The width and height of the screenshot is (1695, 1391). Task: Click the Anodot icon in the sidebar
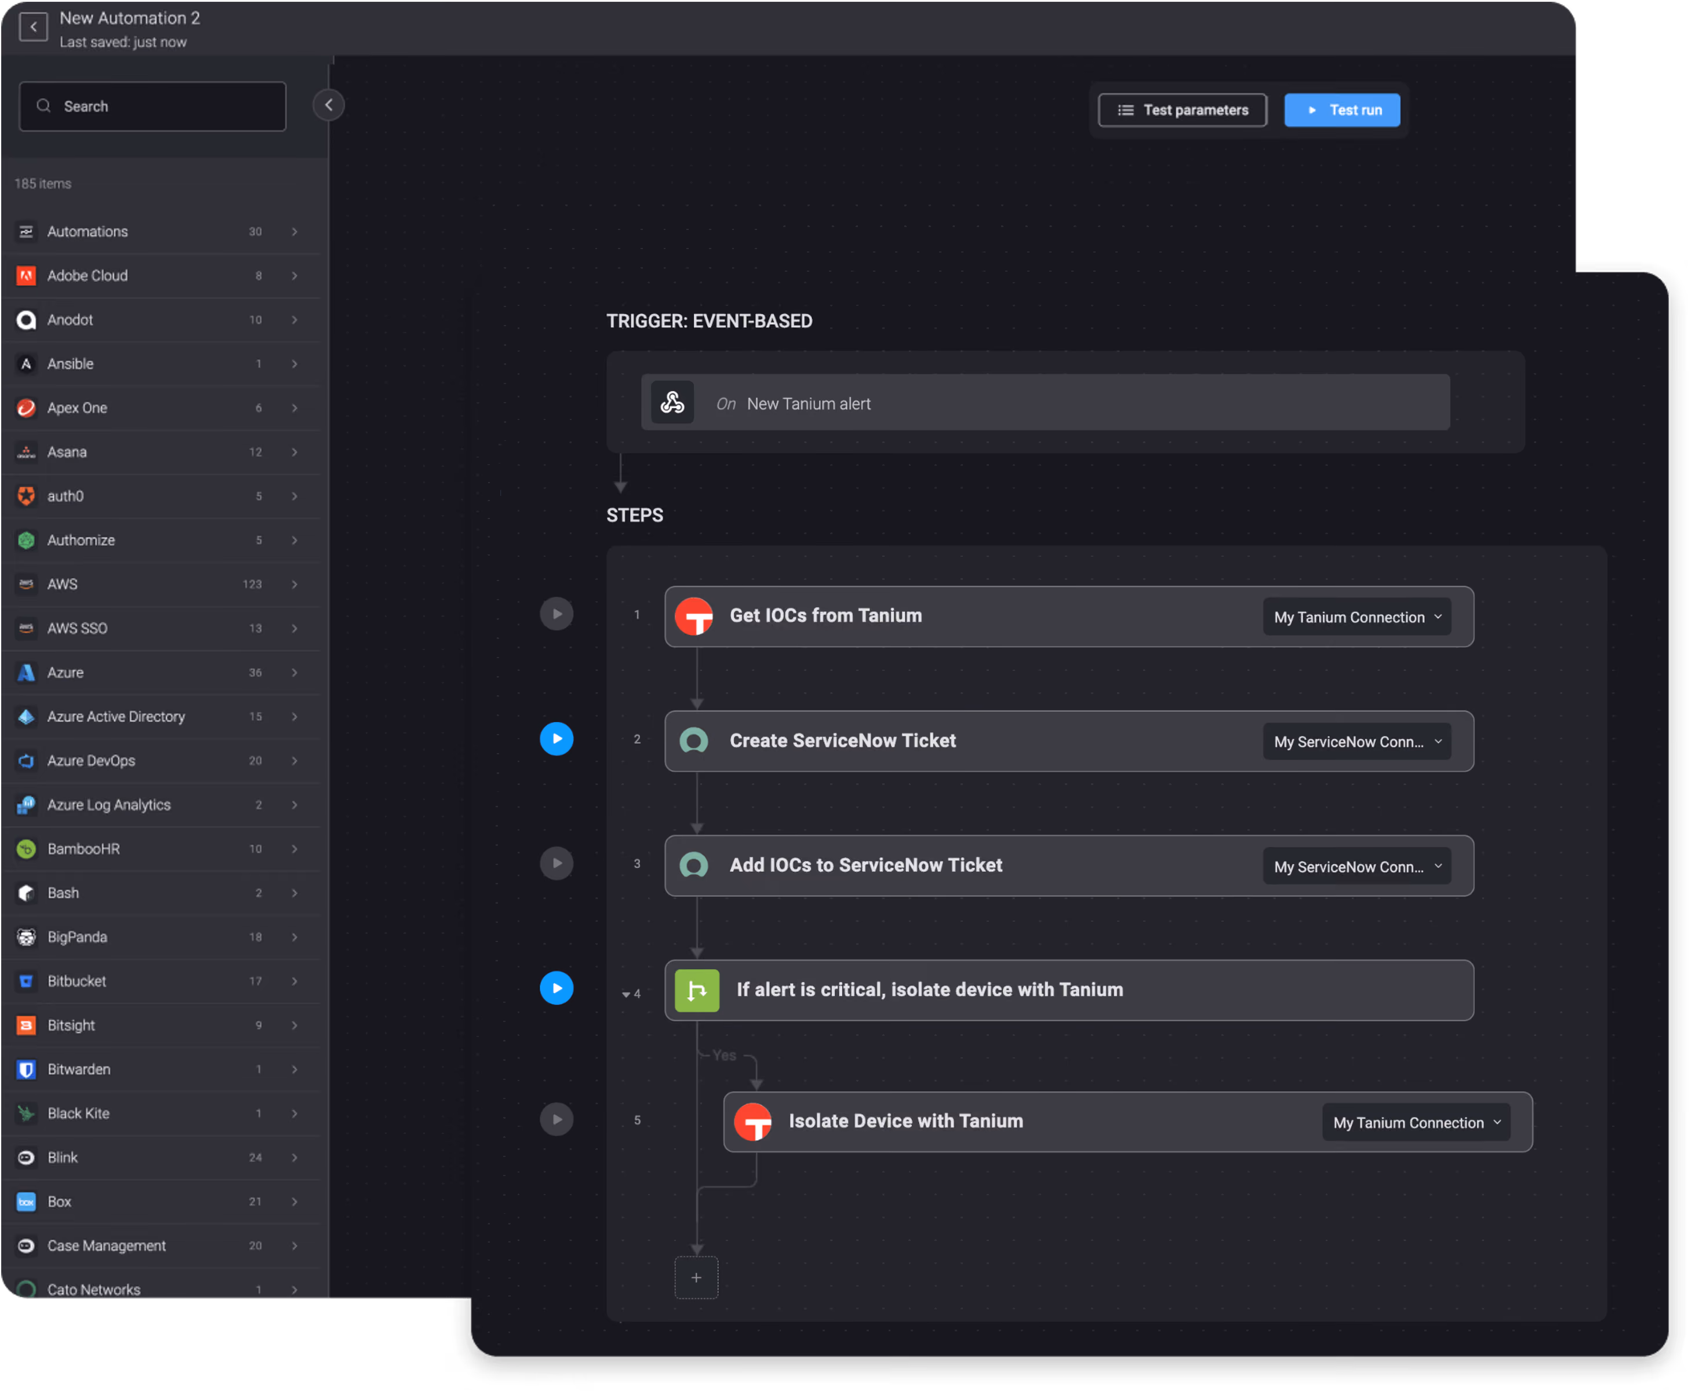coord(27,320)
